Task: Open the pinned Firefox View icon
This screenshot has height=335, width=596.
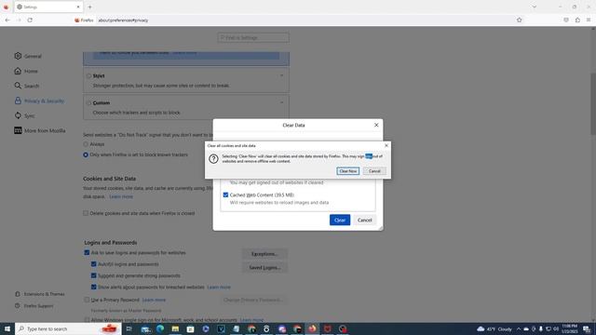Action: tap(6, 7)
